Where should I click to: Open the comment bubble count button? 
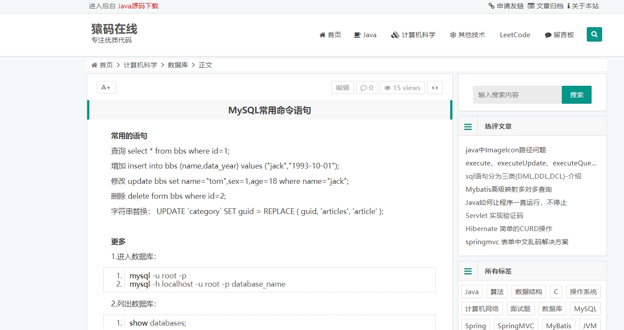(x=367, y=88)
